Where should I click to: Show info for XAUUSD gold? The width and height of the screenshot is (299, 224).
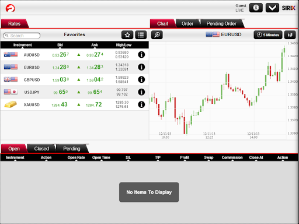point(141,104)
